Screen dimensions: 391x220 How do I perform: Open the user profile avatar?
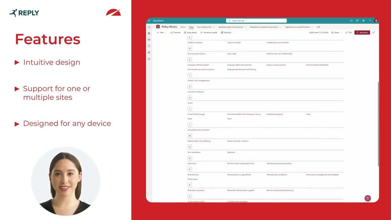point(376,21)
